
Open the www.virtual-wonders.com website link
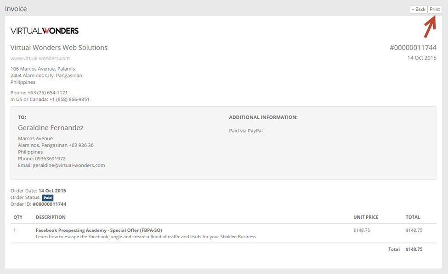[x=40, y=58]
